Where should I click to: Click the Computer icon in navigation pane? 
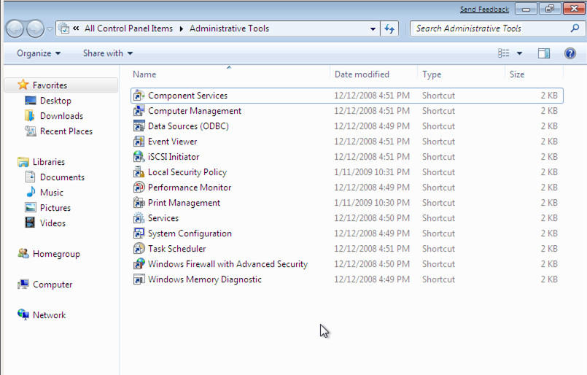(x=23, y=285)
